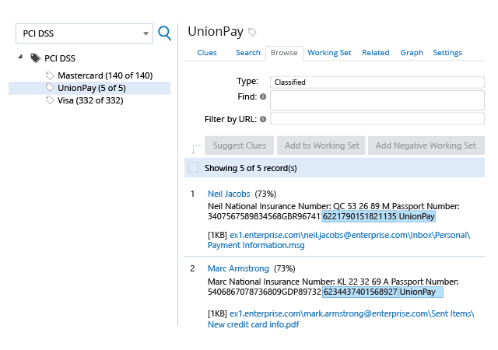Open the Payment Information.msg file link
The width and height of the screenshot is (498, 350).
(x=256, y=245)
